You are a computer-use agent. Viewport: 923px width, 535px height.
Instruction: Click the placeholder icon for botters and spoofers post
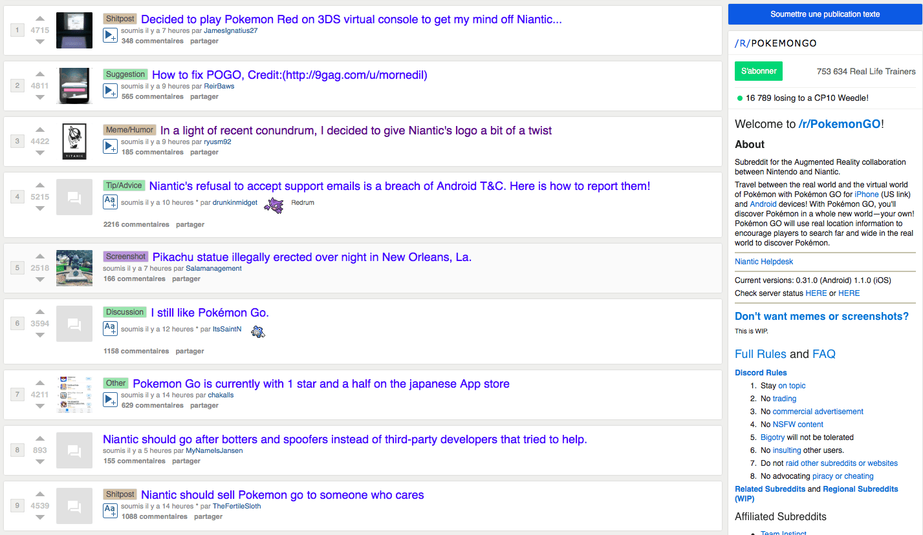(x=74, y=450)
